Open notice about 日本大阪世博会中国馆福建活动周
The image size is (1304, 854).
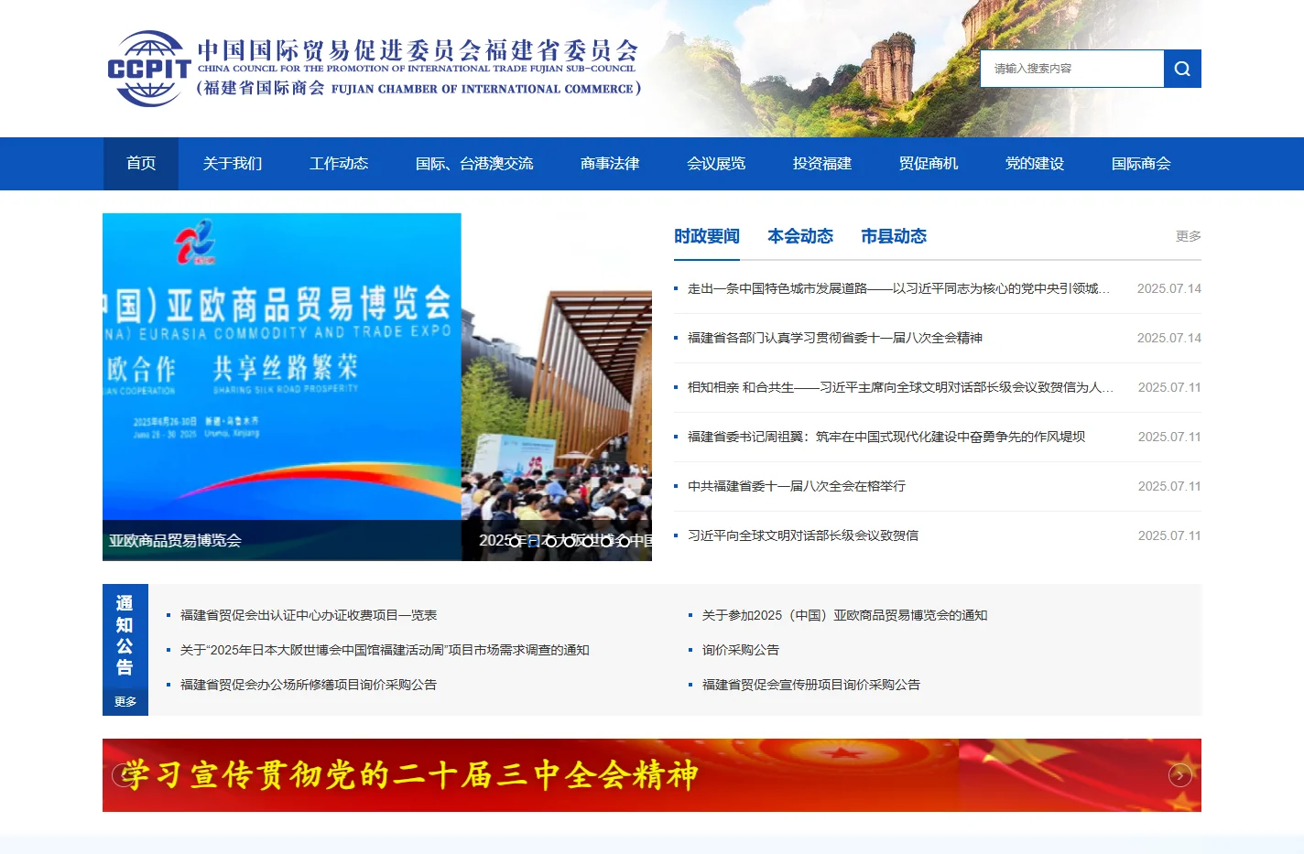tap(385, 650)
